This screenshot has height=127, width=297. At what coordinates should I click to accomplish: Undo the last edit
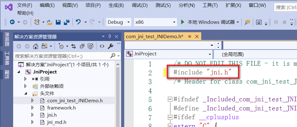click(x=78, y=22)
